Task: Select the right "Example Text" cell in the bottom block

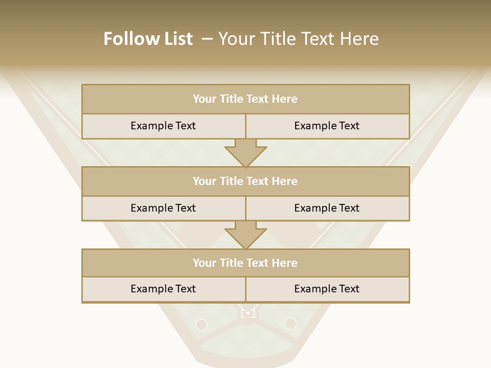Action: pyautogui.click(x=327, y=289)
